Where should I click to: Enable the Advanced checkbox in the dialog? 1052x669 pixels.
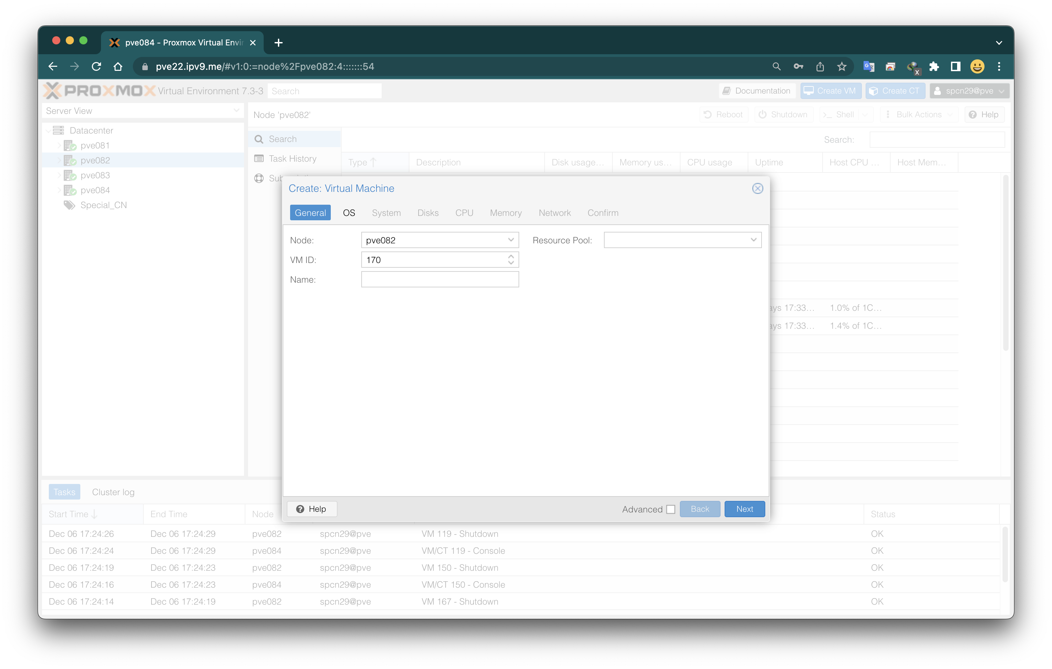(671, 509)
